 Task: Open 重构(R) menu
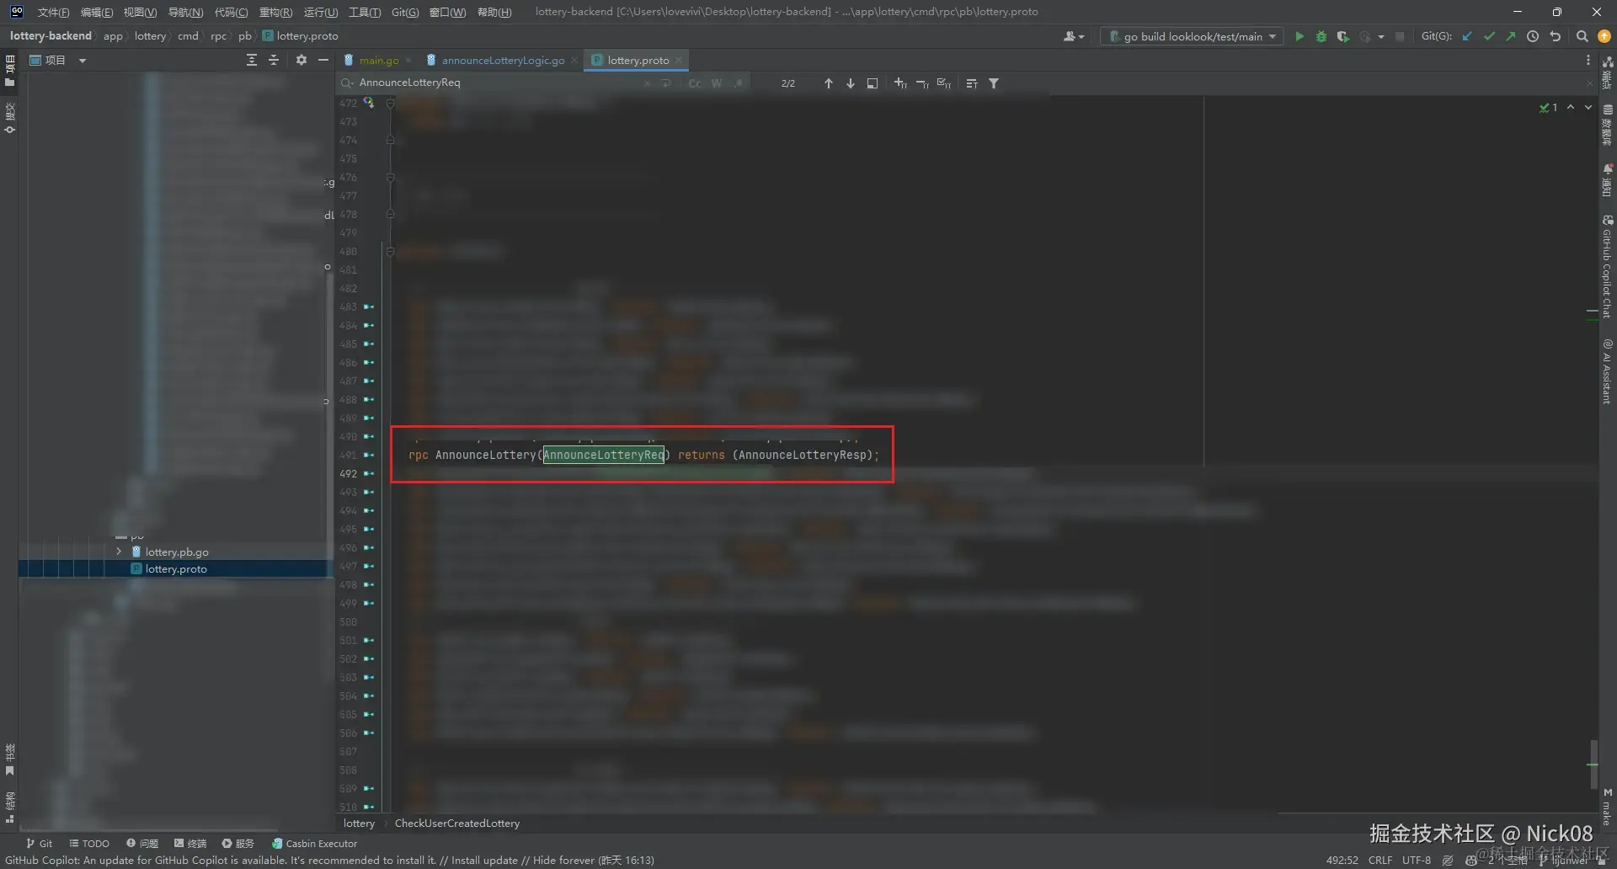coord(275,12)
